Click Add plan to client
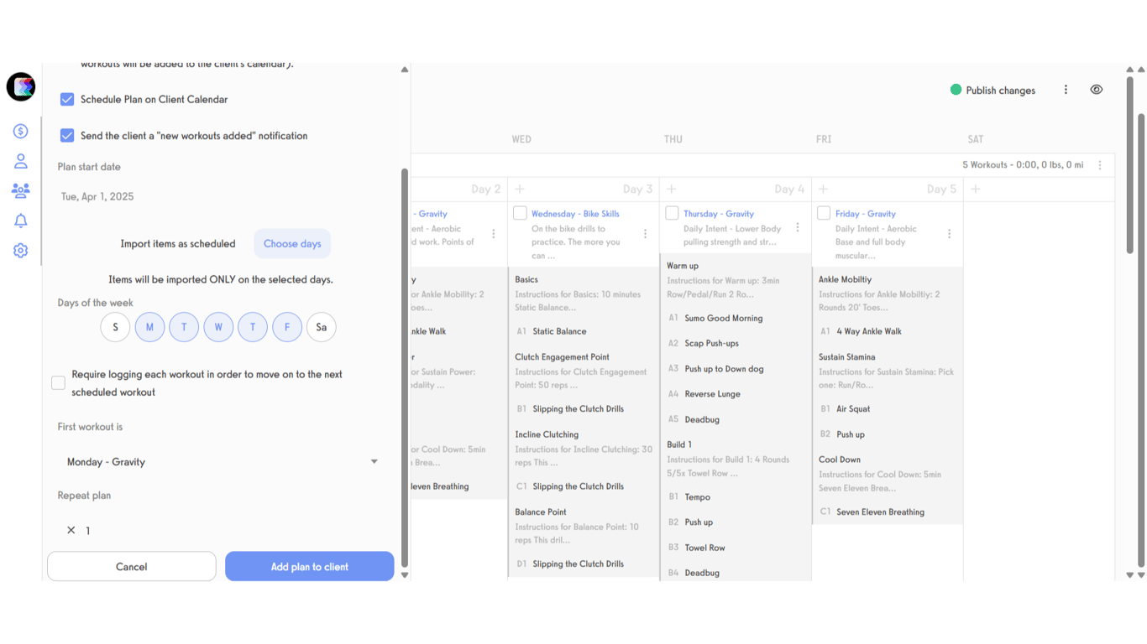The image size is (1147, 644). click(309, 566)
